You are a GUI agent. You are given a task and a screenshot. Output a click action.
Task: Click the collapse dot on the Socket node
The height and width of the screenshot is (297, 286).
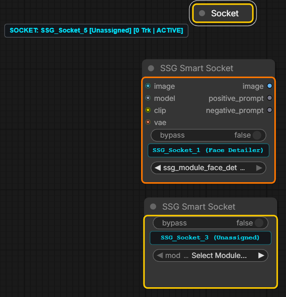(x=202, y=13)
